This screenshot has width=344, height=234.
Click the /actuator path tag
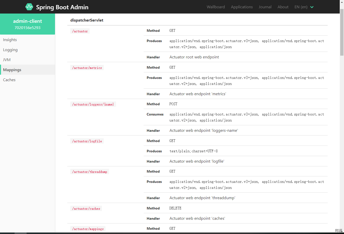[x=80, y=31]
